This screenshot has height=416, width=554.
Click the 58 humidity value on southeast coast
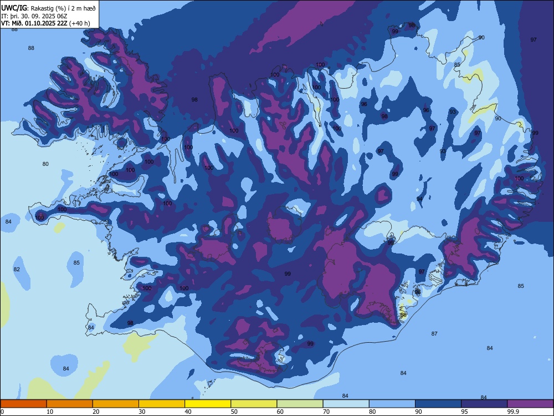click(x=403, y=314)
